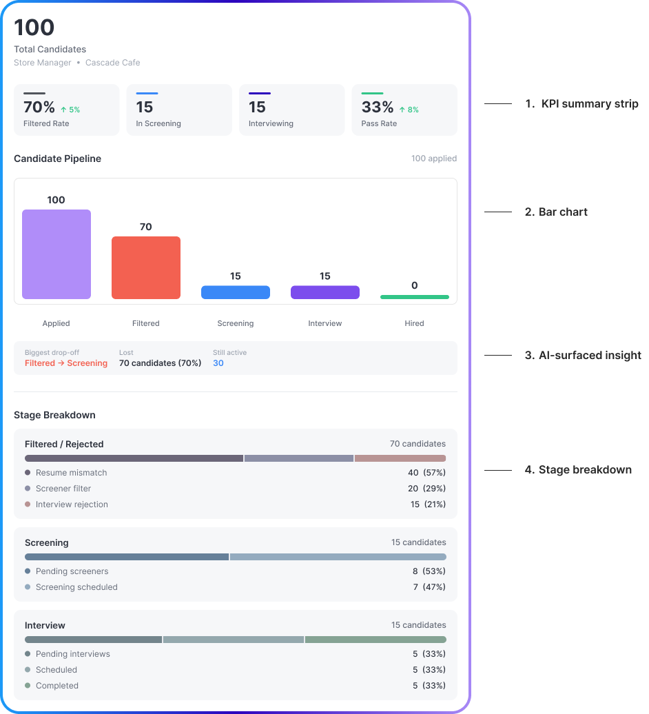Viewport: 649px width, 714px height.
Task: Select the Pass Rate KPI card
Action: (404, 110)
